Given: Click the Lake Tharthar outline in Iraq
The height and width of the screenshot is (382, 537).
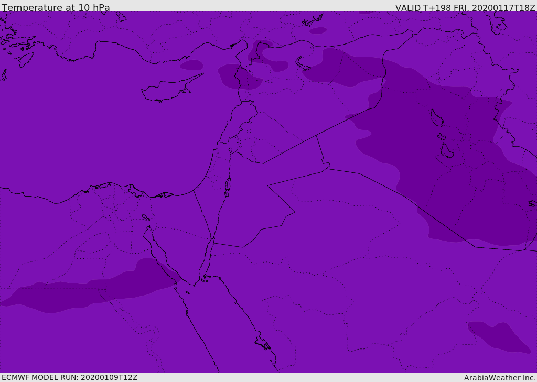Looking at the screenshot, I should (x=437, y=118).
